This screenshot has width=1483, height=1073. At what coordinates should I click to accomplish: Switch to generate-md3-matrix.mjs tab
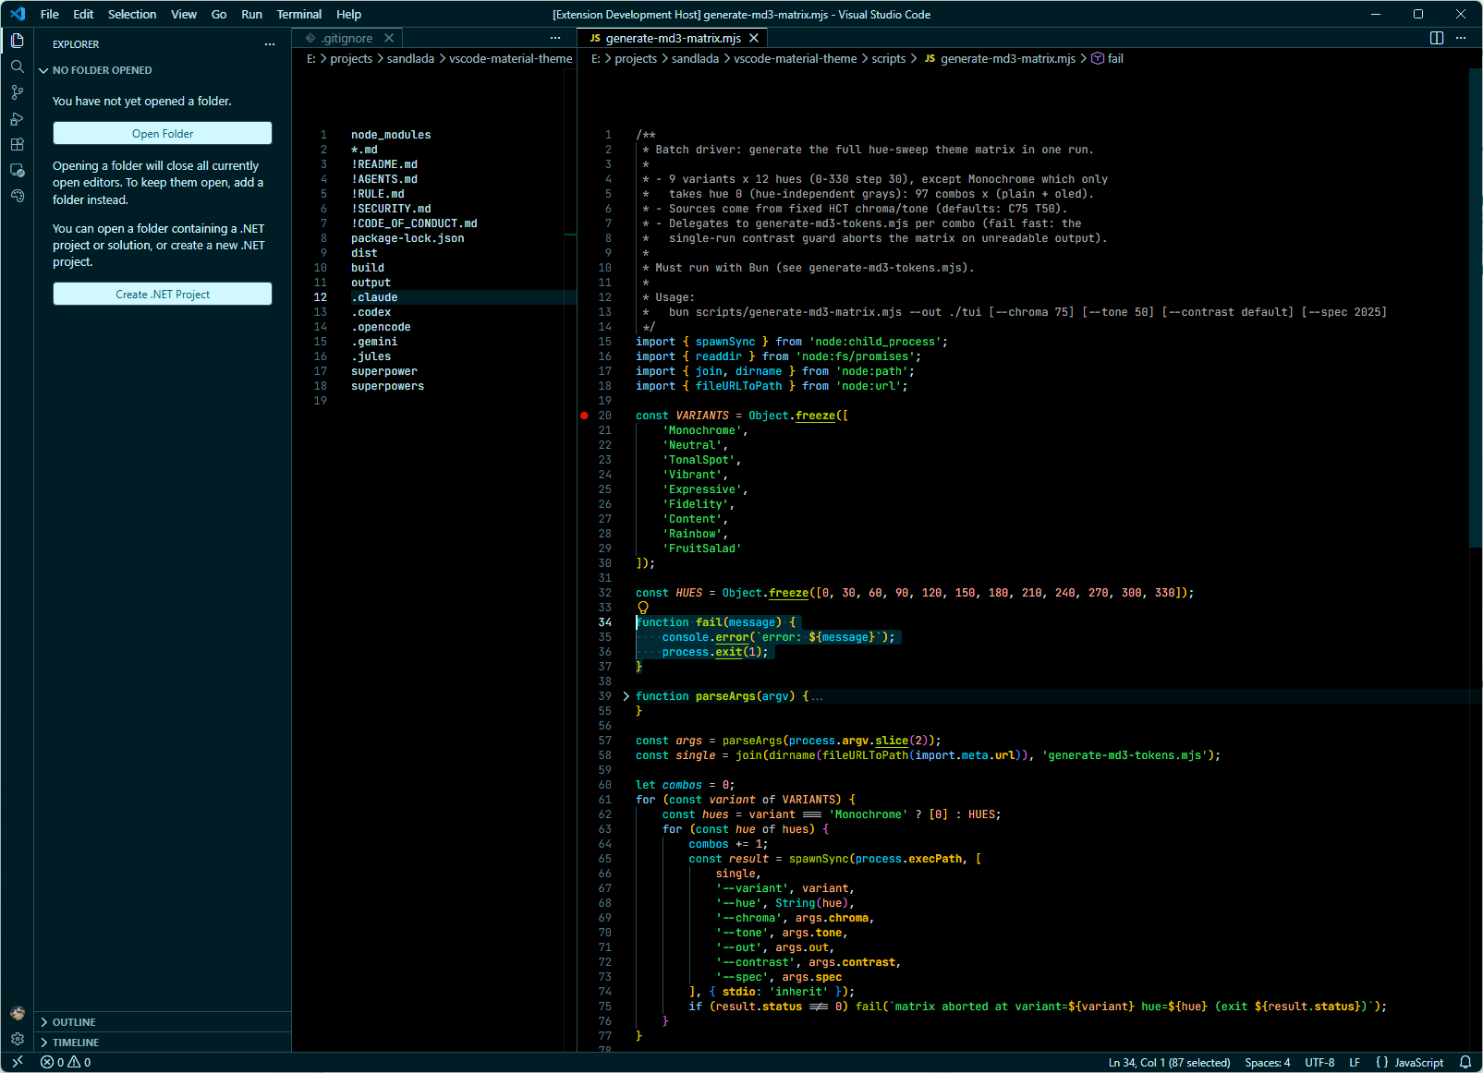673,38
